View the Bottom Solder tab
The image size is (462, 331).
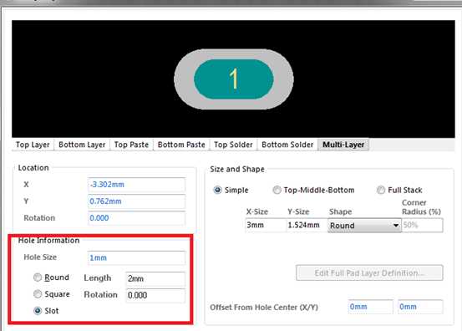point(287,145)
